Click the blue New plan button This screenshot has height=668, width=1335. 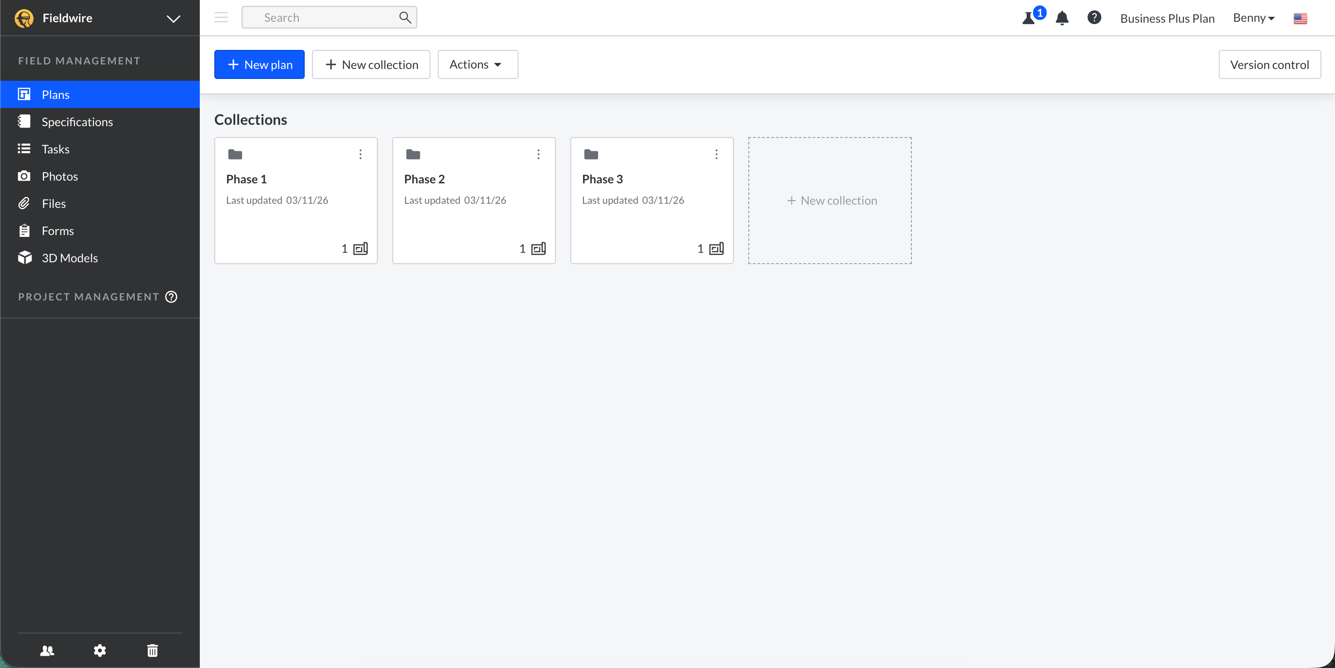(259, 65)
